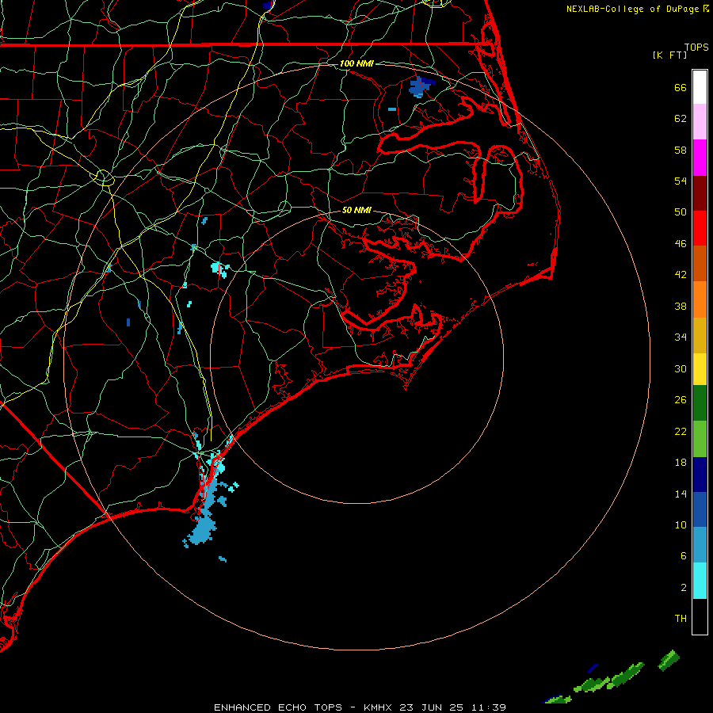Screen dimensions: 713x713
Task: Click the magenta 58 K FT legend swatch
Action: 700,158
